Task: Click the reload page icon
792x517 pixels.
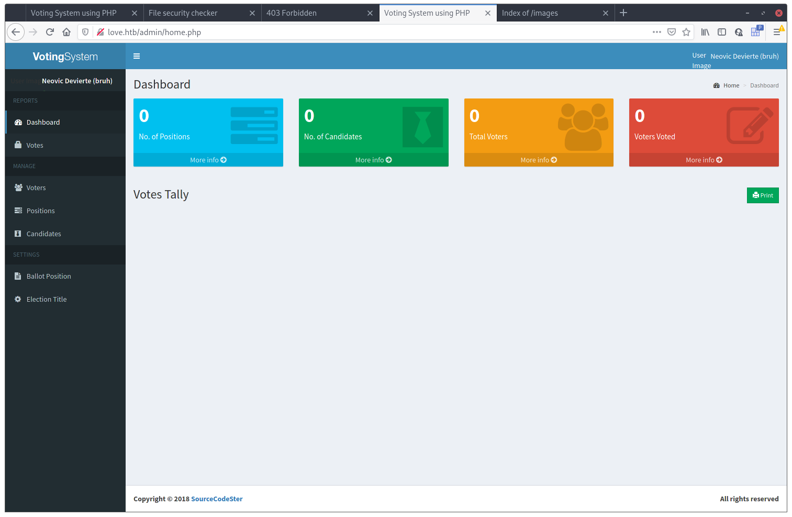Action: pos(50,32)
